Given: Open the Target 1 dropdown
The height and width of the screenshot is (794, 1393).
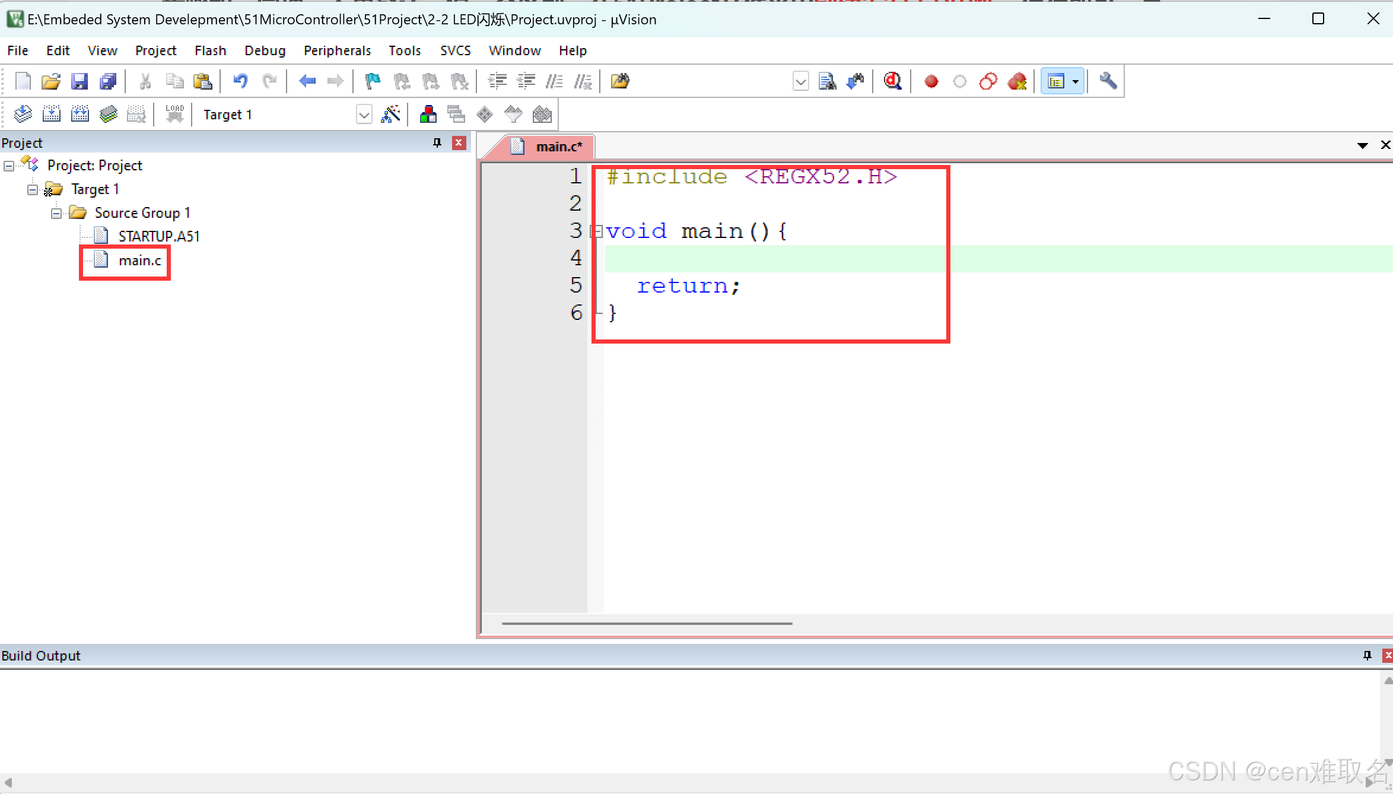Looking at the screenshot, I should pyautogui.click(x=364, y=114).
